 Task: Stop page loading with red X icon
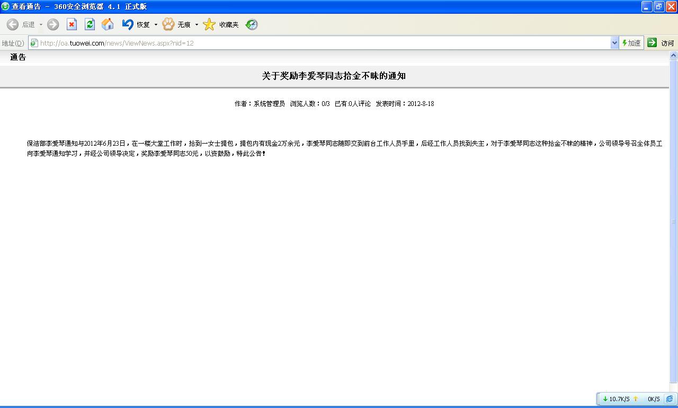[x=72, y=24]
